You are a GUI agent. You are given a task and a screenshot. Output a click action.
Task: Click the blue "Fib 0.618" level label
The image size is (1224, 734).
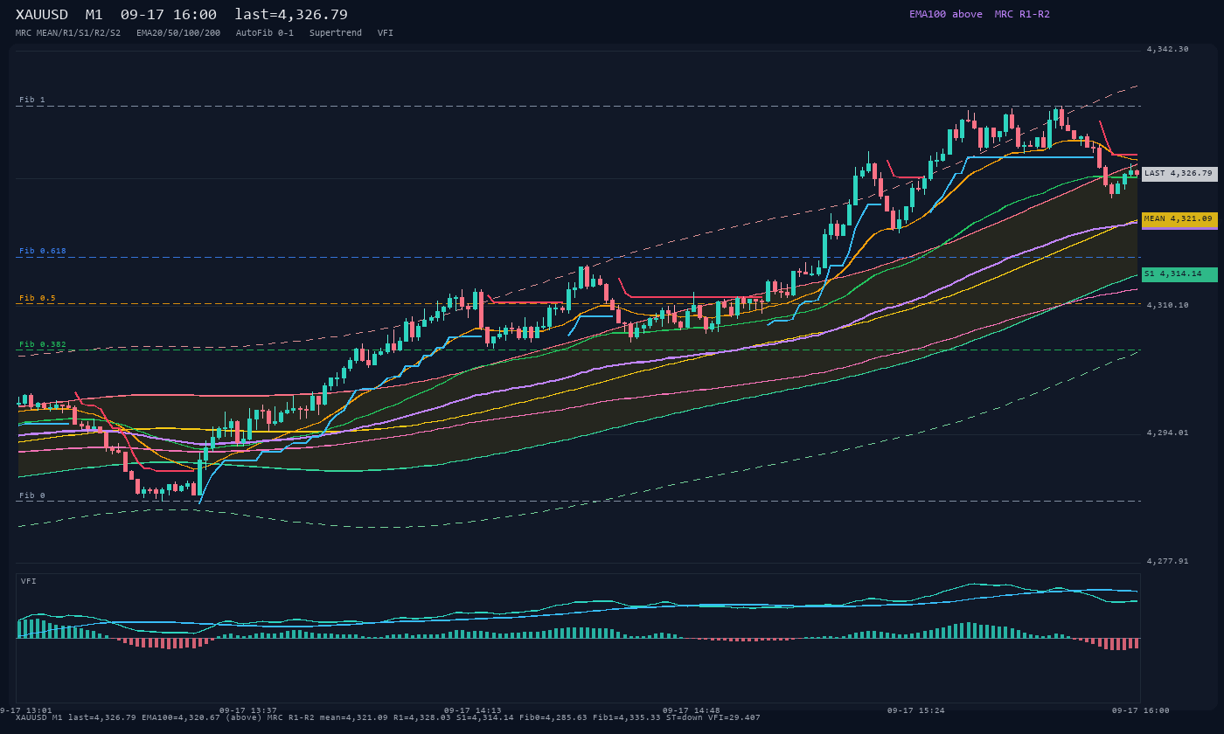point(43,251)
